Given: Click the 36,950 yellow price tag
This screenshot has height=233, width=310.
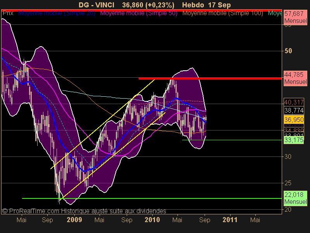Looking at the screenshot, I should click(x=294, y=120).
